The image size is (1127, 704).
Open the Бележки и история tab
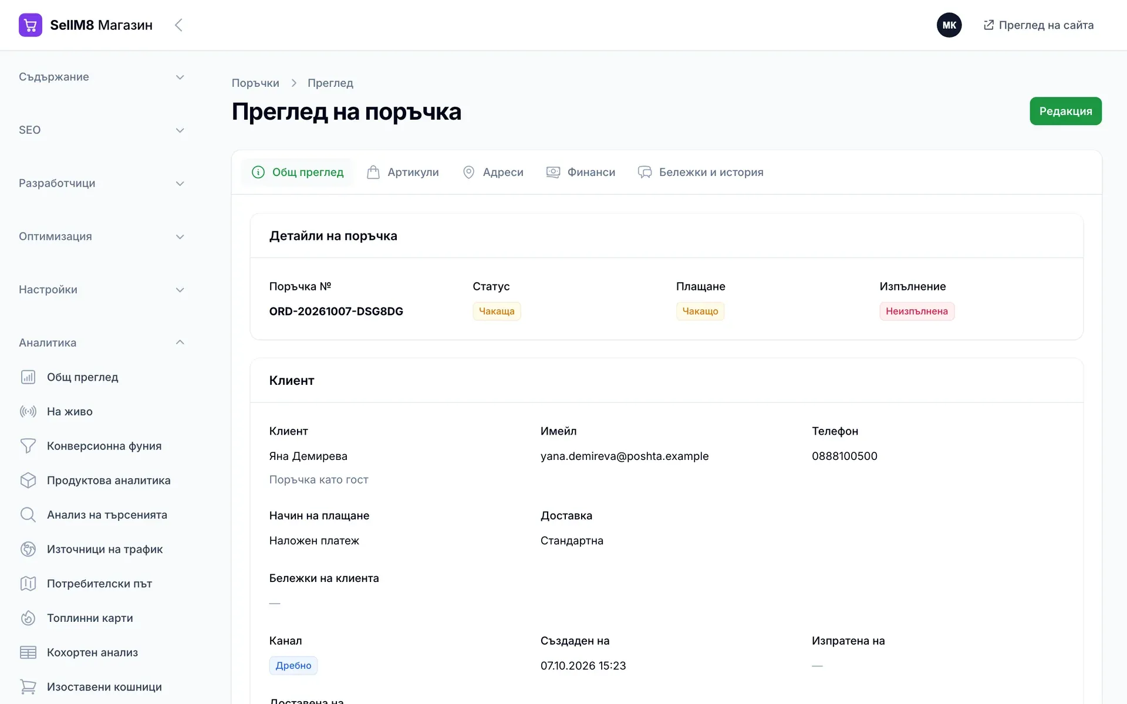pos(700,172)
